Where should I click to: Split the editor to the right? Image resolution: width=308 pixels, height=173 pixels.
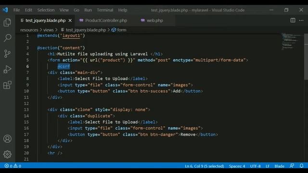point(293,20)
